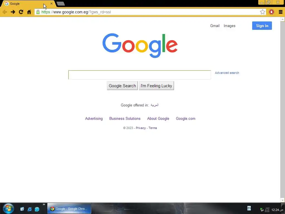Open the Chrome hamburger menu
The height and width of the screenshot is (214, 285).
pyautogui.click(x=281, y=12)
